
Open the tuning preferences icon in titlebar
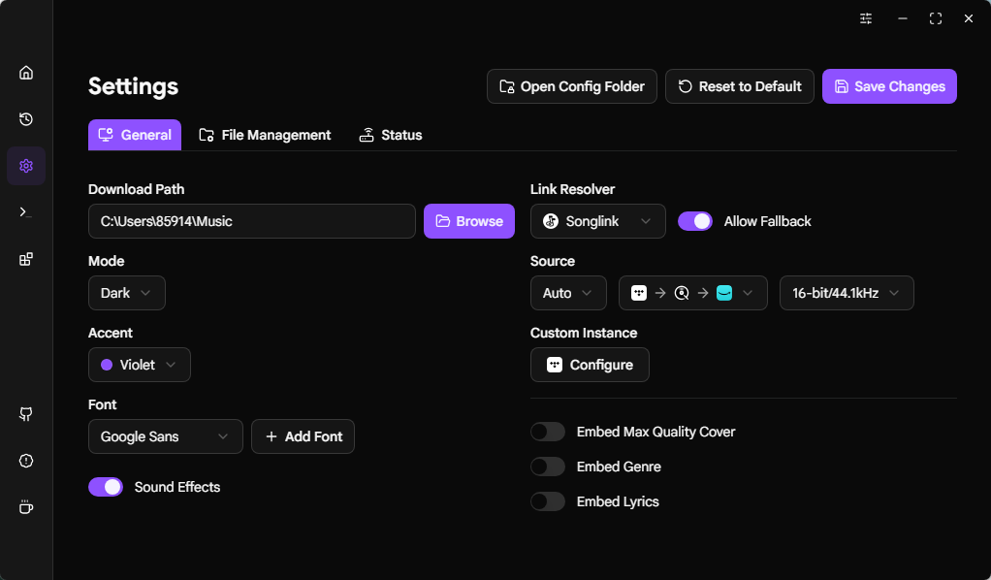tap(865, 18)
